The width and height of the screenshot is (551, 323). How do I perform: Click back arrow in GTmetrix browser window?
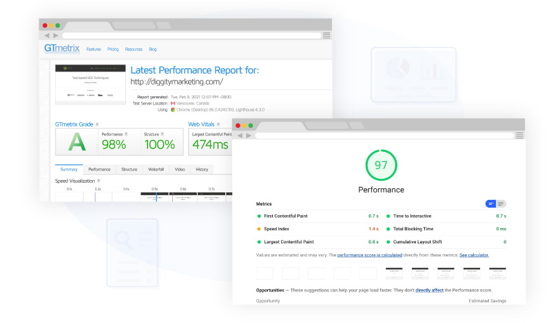[47, 35]
